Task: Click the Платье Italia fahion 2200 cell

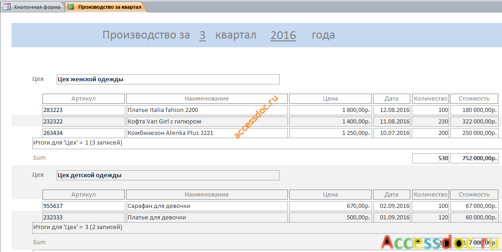Action: (x=207, y=110)
